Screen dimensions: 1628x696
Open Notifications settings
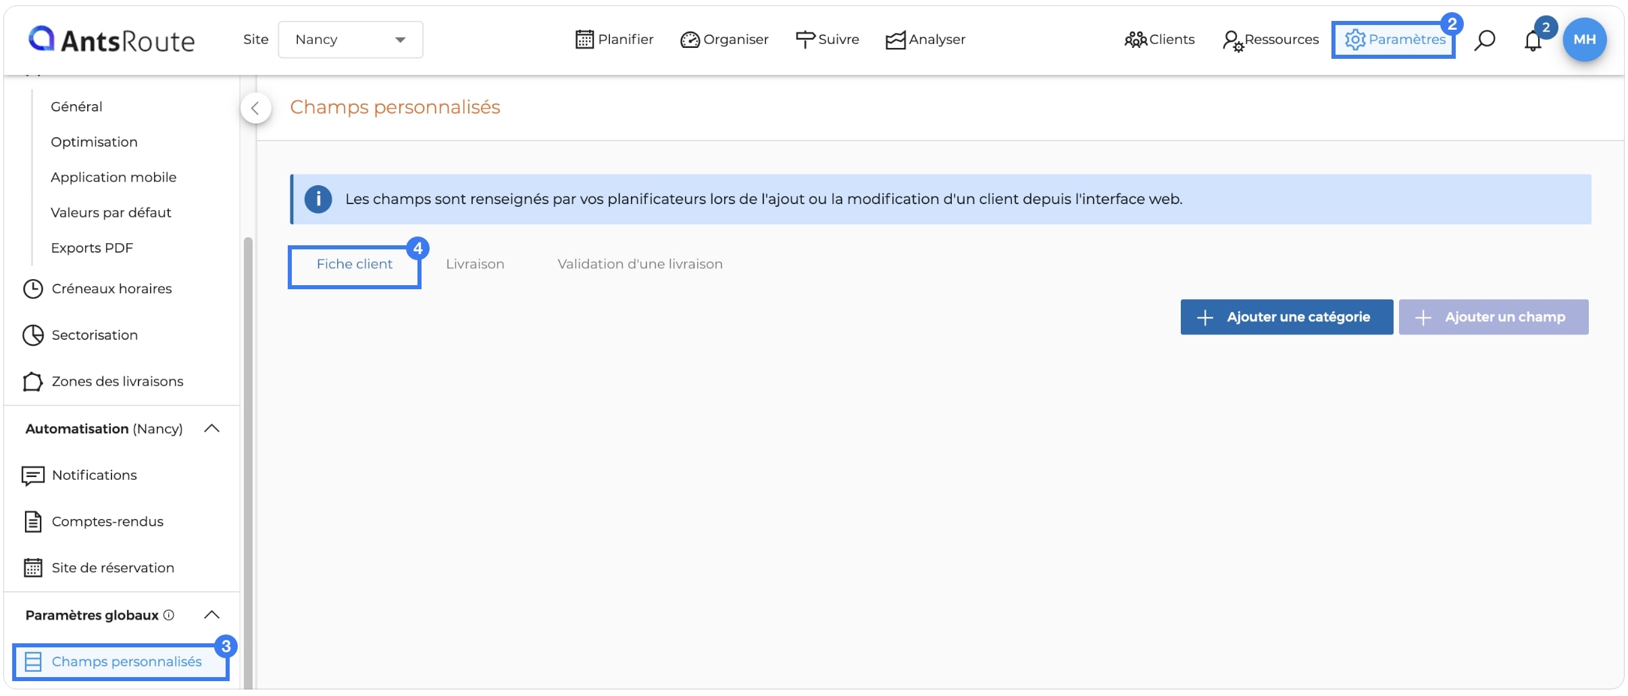[x=94, y=475]
